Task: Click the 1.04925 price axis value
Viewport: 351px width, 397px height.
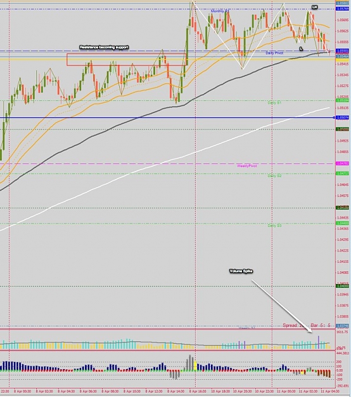Action: pos(343,141)
